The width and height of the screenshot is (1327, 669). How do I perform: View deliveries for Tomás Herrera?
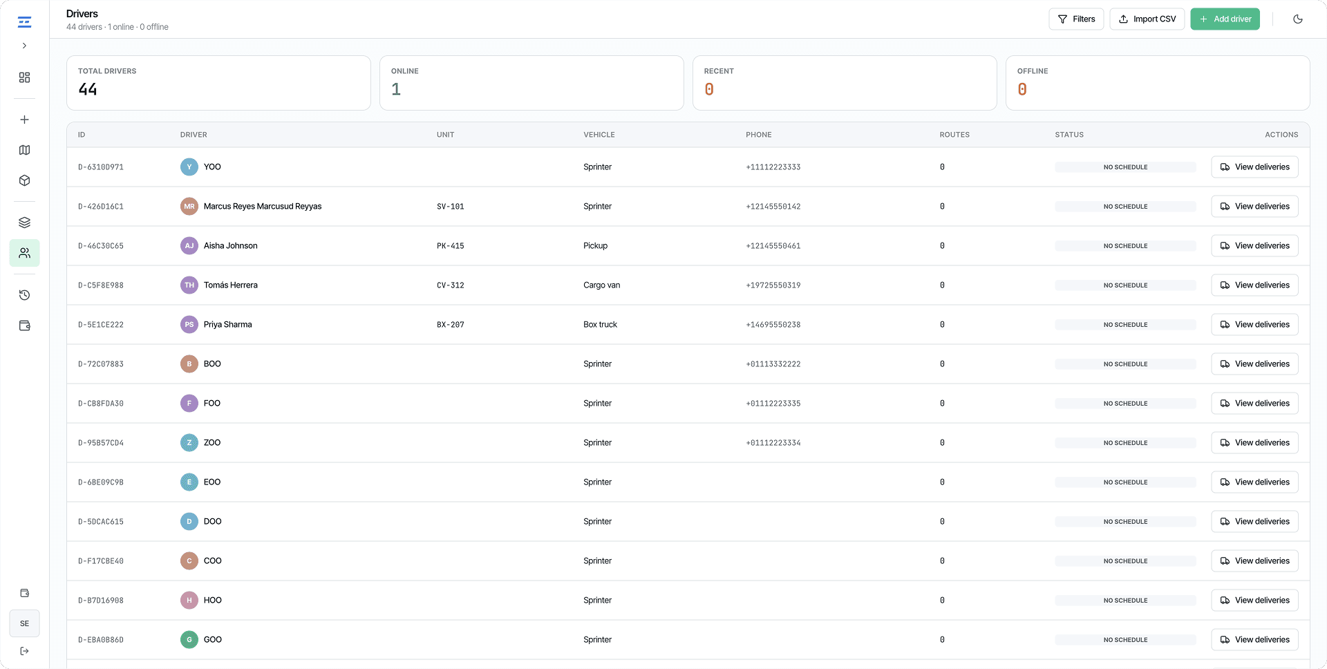click(1254, 285)
